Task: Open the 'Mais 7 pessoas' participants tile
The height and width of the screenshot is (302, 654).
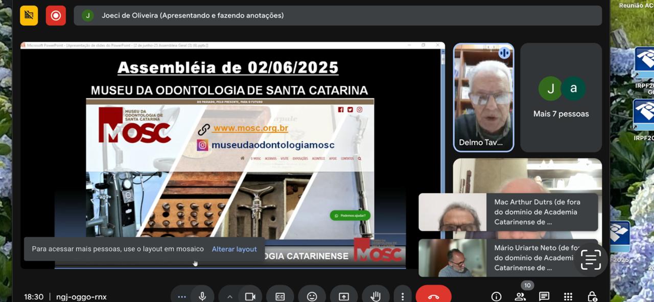Action: coord(561,98)
